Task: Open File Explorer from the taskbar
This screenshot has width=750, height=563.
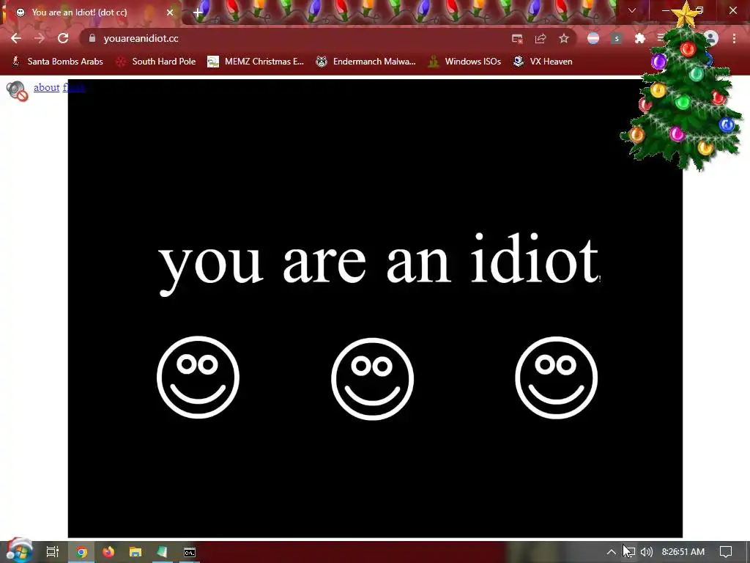Action: click(x=135, y=552)
